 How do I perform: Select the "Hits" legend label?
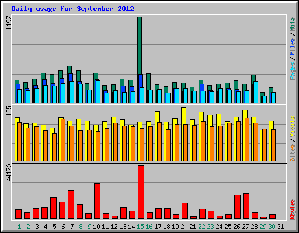[x=292, y=24]
